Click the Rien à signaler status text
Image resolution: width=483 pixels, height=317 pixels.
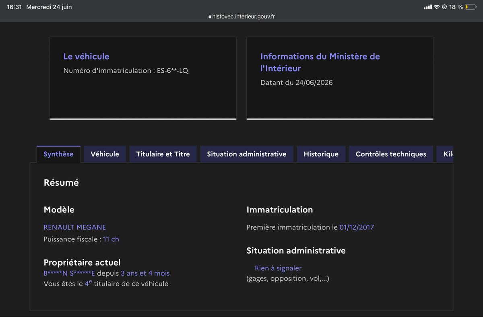coord(278,268)
